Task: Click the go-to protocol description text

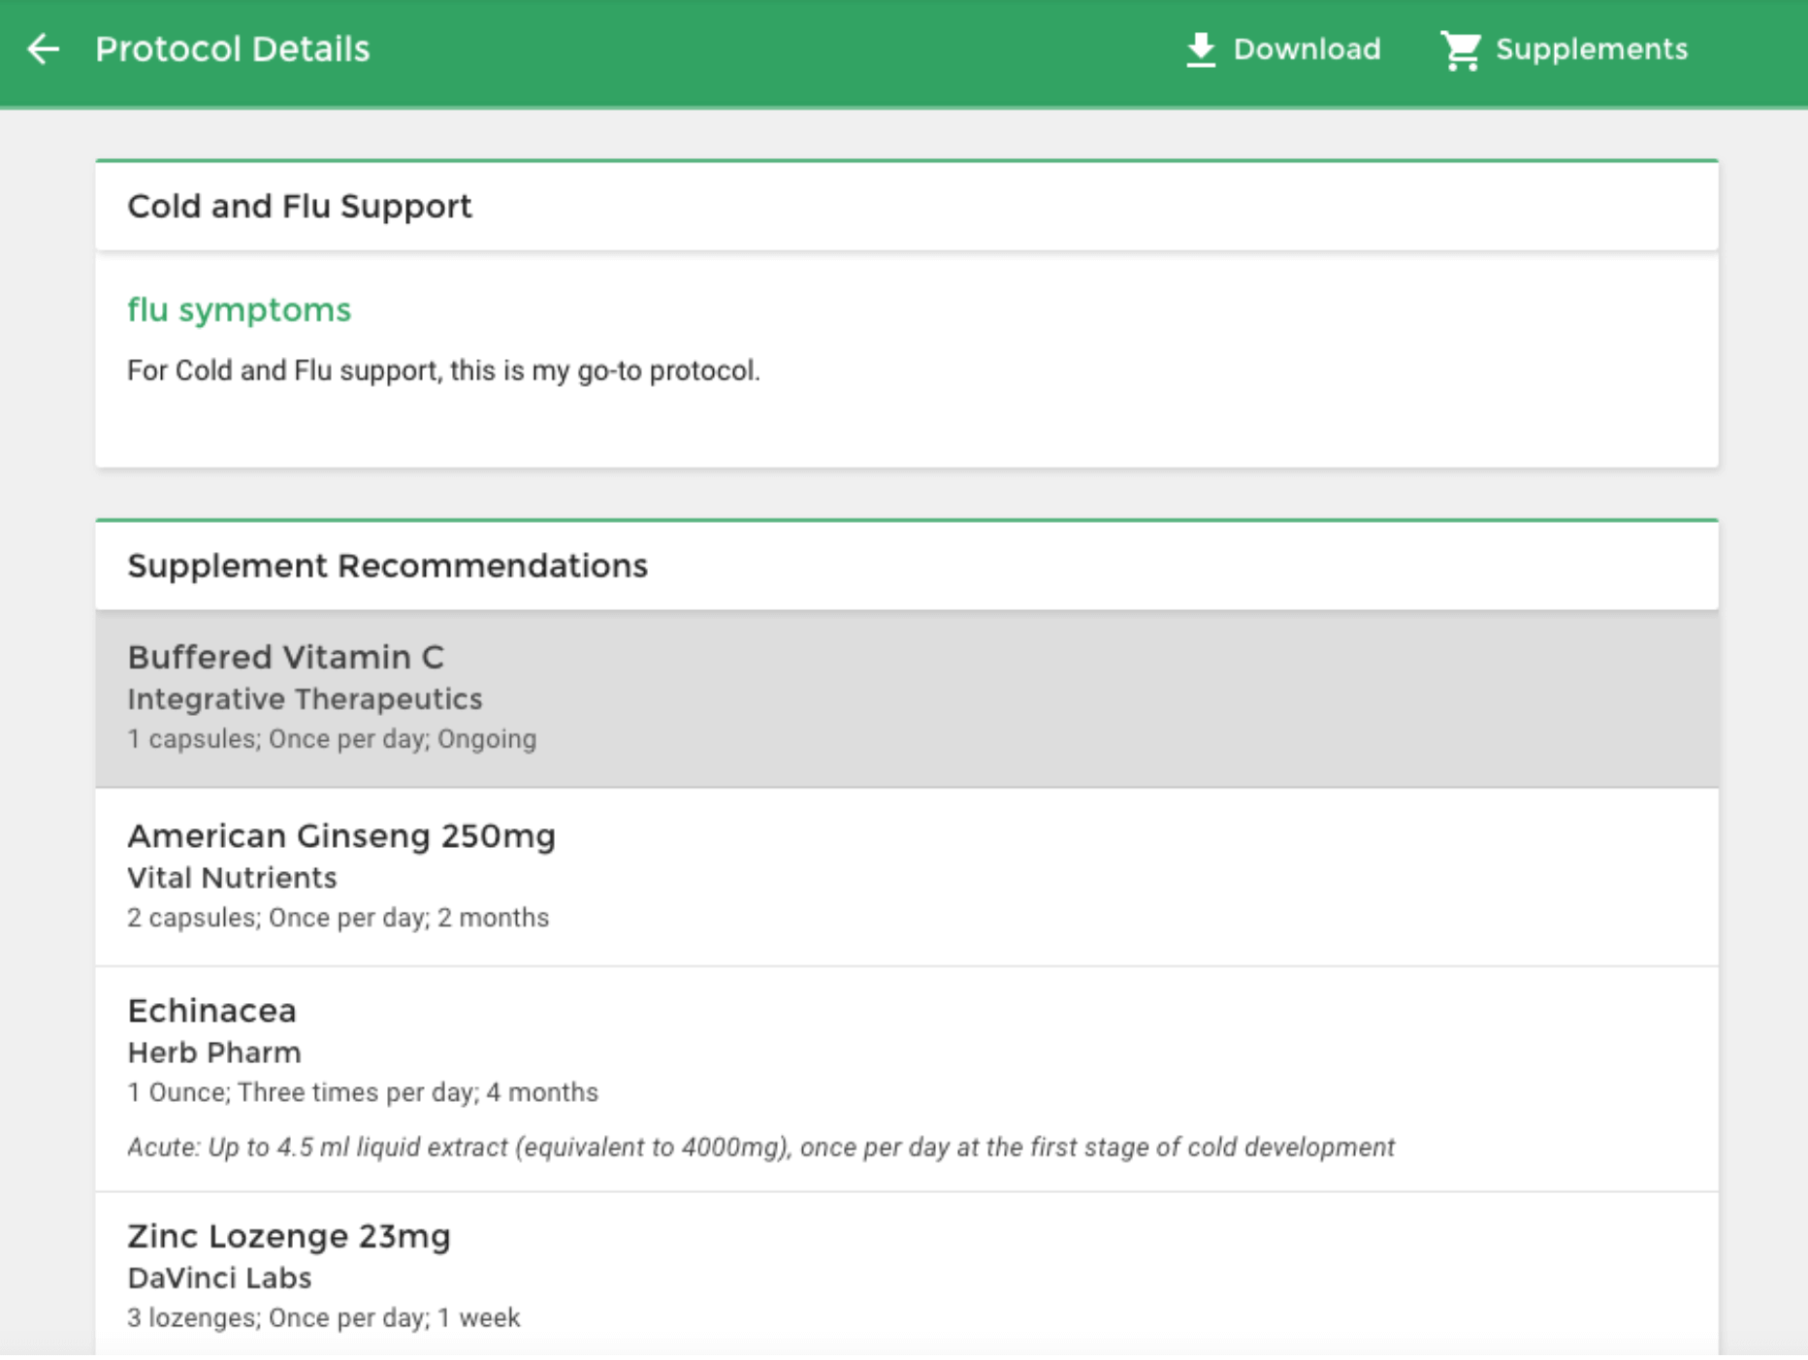Action: point(443,371)
